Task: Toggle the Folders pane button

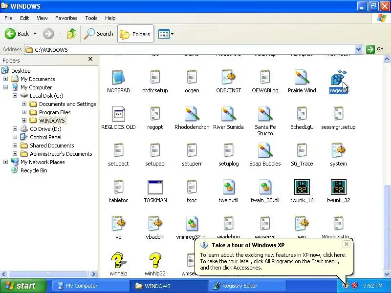Action: tap(135, 34)
